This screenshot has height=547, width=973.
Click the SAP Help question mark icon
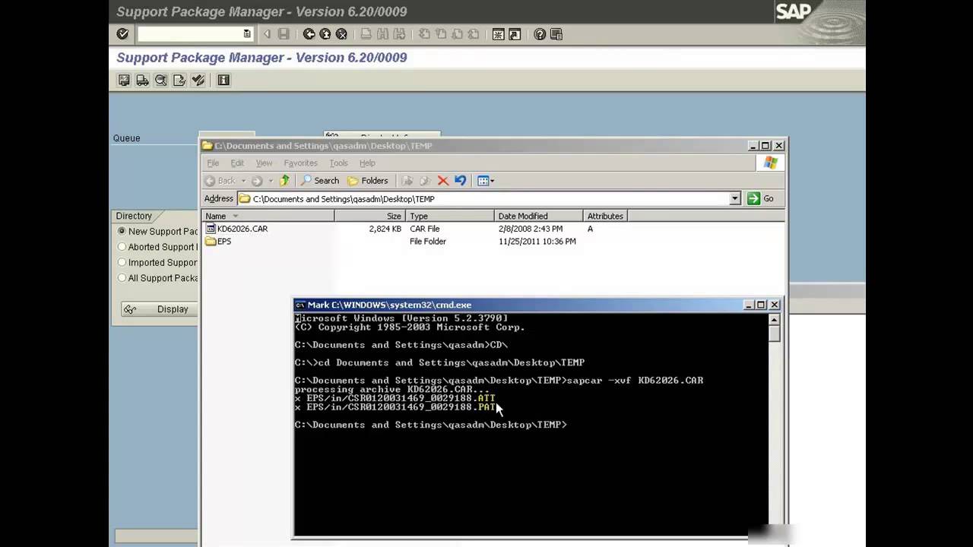(x=540, y=34)
